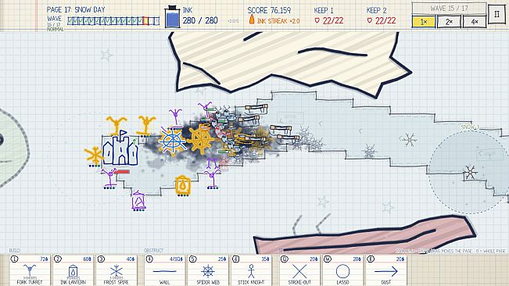Choose the Stick Knight card
This screenshot has width=509, height=286.
tap(251, 270)
